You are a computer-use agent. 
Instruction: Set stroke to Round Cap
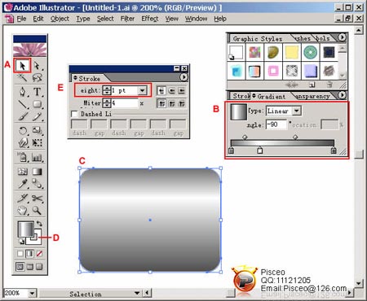point(171,90)
